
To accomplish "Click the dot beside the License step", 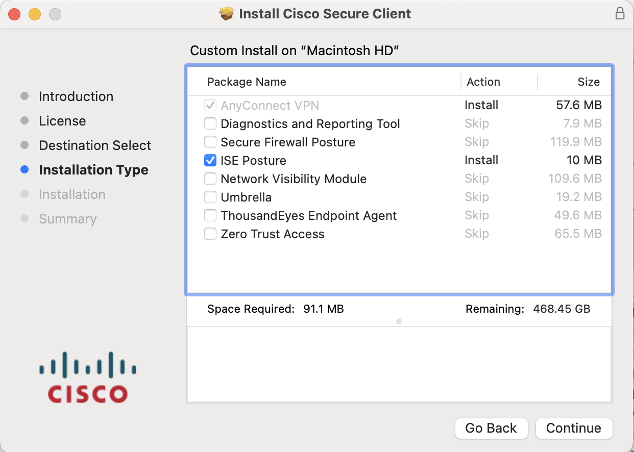I will click(x=24, y=120).
